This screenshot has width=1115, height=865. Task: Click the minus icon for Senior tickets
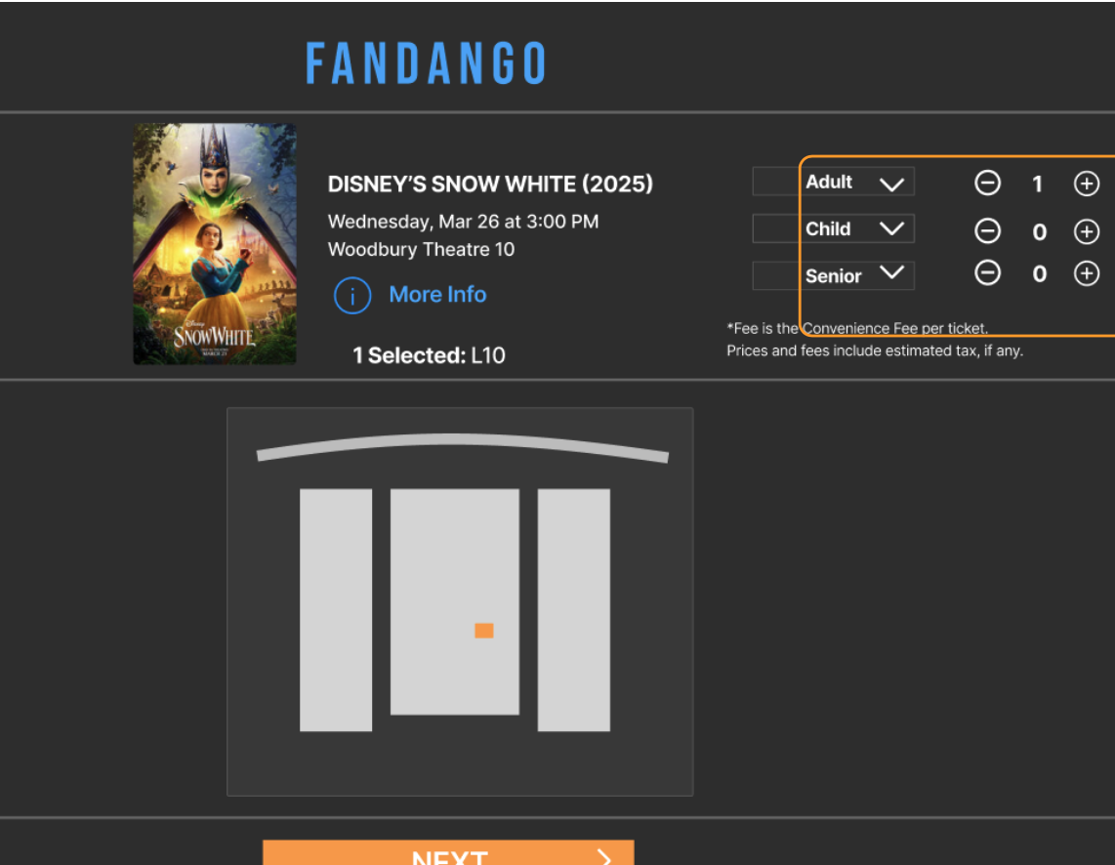988,275
